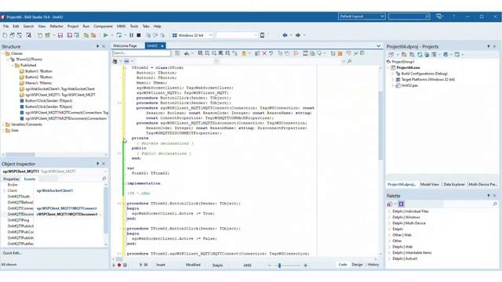This screenshot has height=282, width=502.
Task: Click the Save file floppy icon
Action: [60, 35]
